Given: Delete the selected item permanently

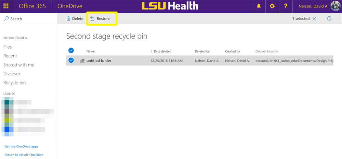Looking at the screenshot, I should click(75, 19).
